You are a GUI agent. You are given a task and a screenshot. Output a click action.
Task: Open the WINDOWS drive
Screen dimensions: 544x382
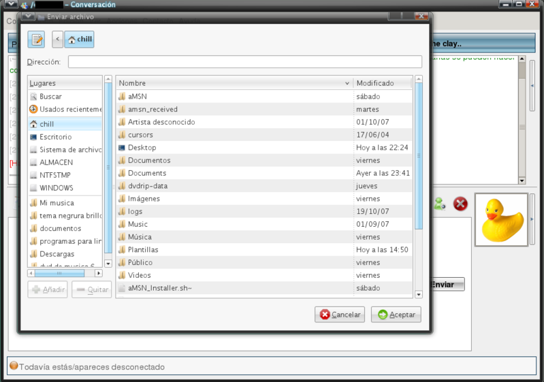coord(65,188)
